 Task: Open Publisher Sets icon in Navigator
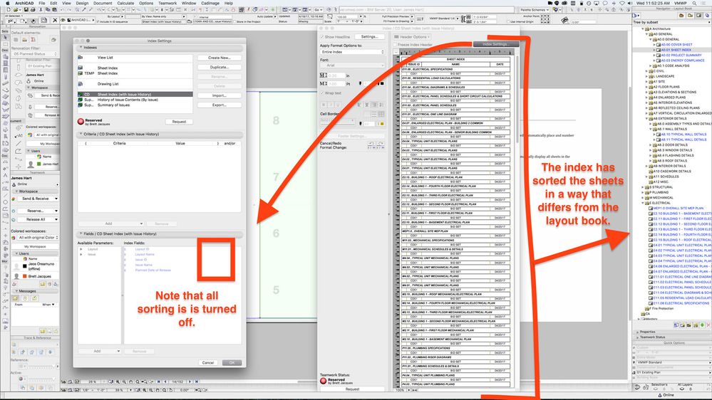pos(708,16)
